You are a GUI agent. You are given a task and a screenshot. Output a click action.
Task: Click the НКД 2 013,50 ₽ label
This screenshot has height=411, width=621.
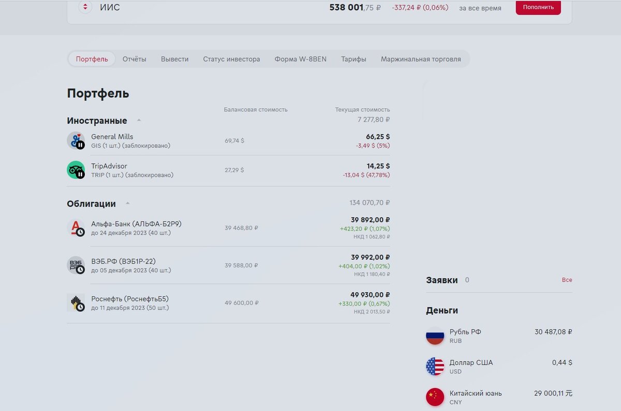372,312
